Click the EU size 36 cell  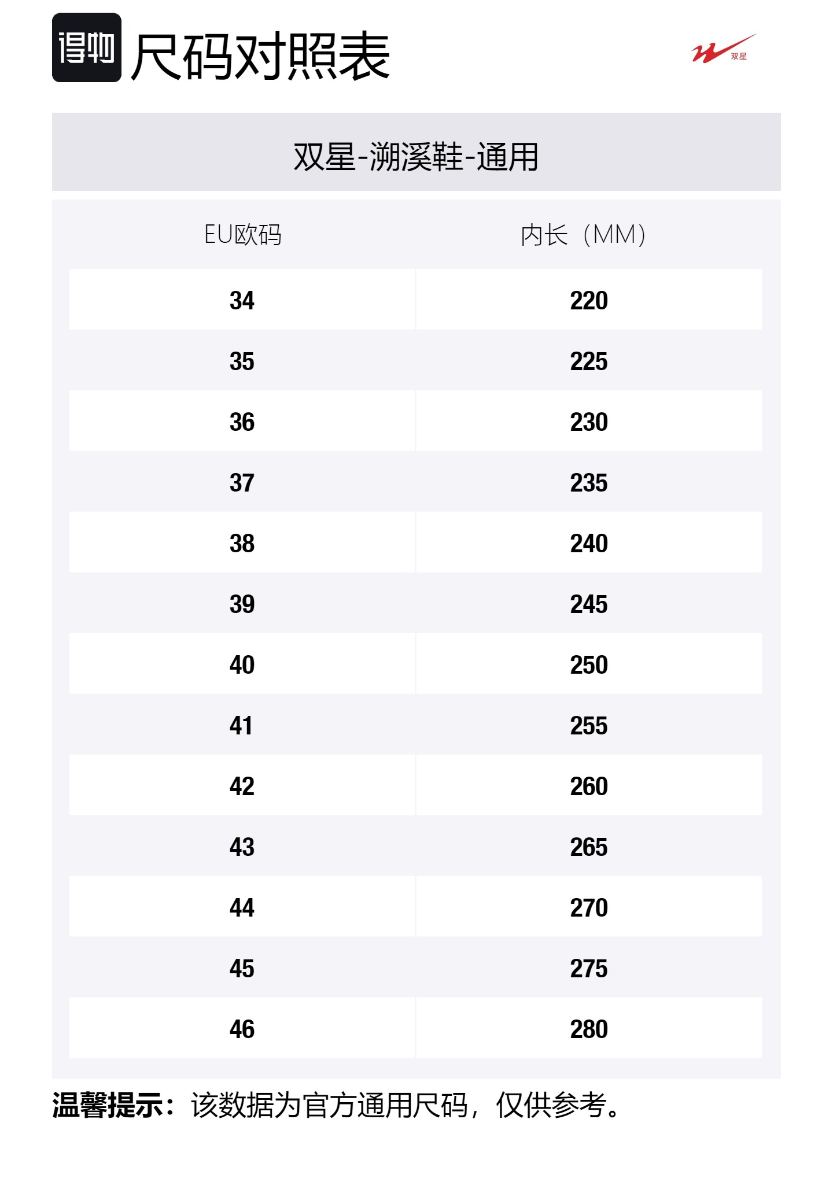242,422
